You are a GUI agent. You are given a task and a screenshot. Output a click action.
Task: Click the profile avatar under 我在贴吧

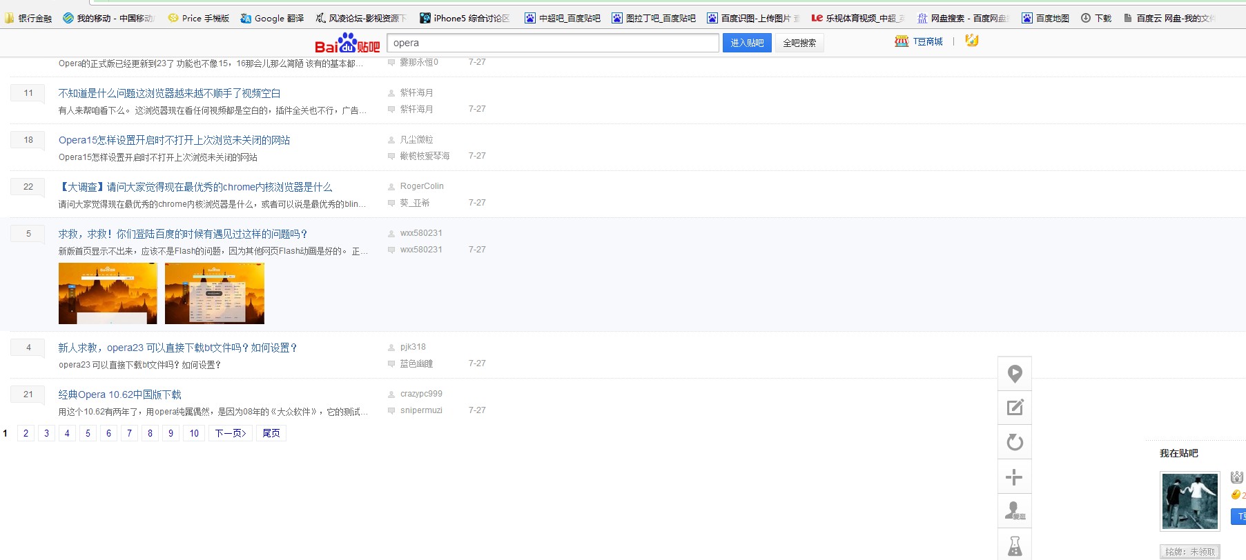pyautogui.click(x=1190, y=501)
